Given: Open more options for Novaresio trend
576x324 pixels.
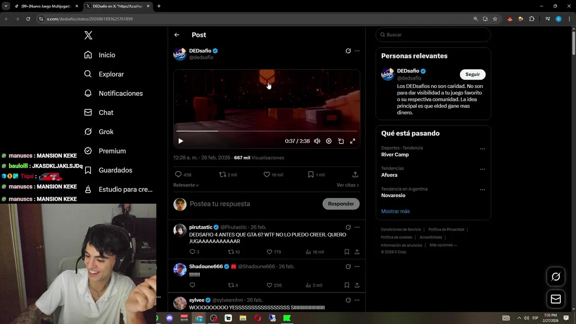Looking at the screenshot, I should coord(482,190).
